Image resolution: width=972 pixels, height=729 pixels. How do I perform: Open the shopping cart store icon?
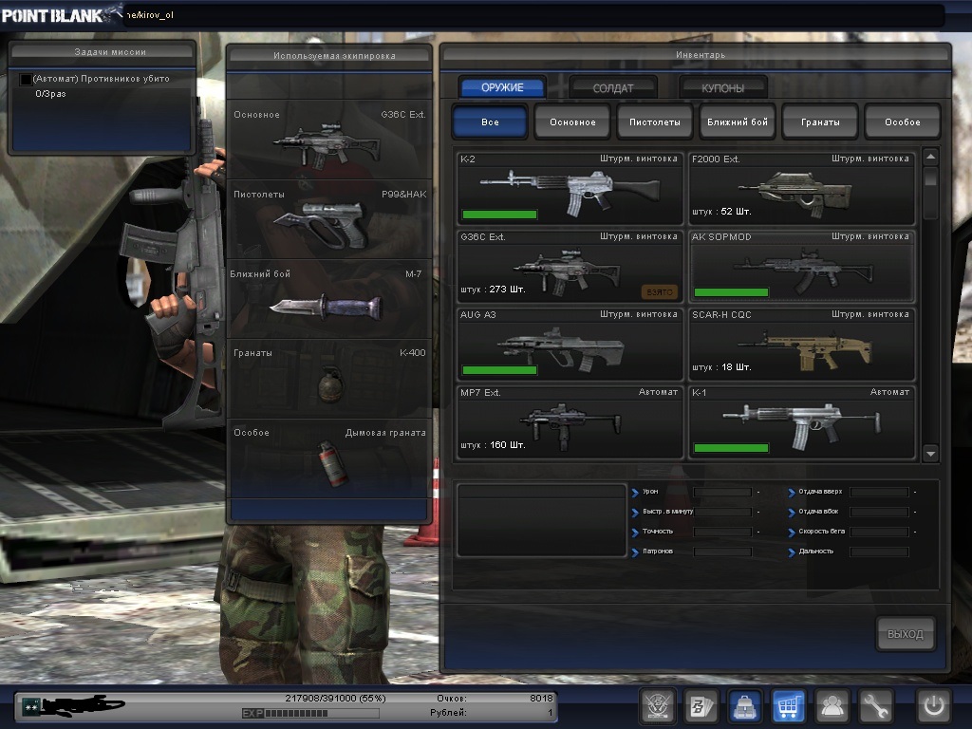point(788,705)
